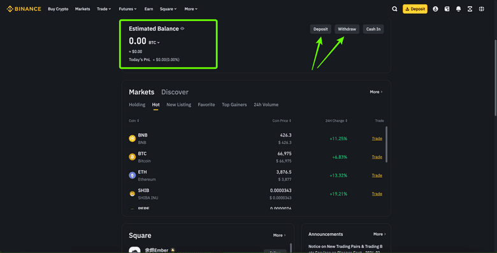Expand the BTC currency unit dropdown
The image size is (497, 253).
tap(154, 43)
